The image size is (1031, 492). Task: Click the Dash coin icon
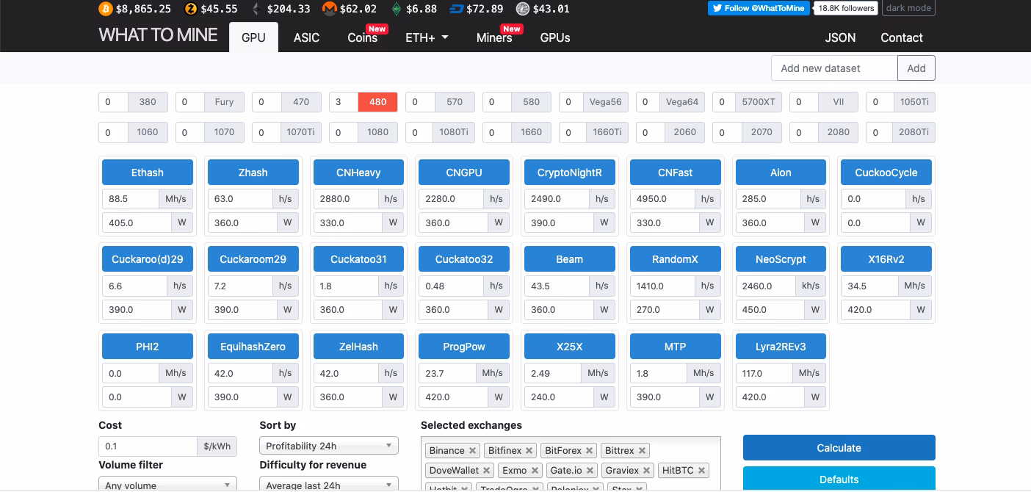tap(456, 9)
